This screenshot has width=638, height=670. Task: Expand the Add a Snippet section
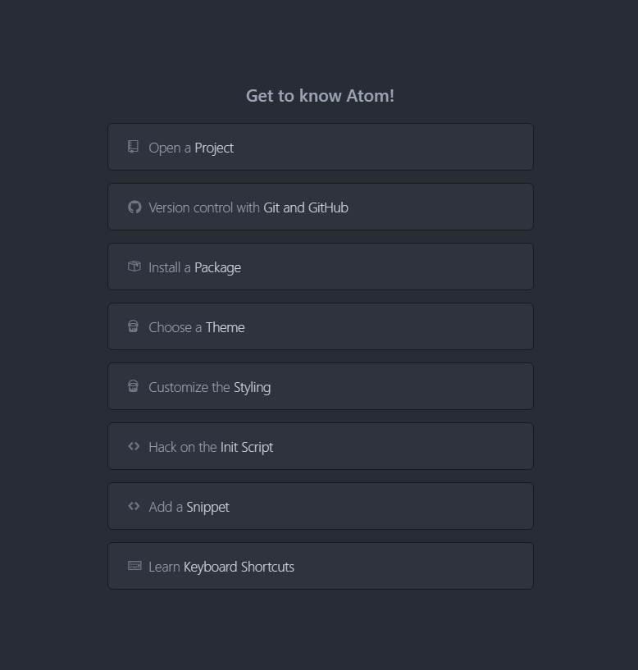[320, 506]
